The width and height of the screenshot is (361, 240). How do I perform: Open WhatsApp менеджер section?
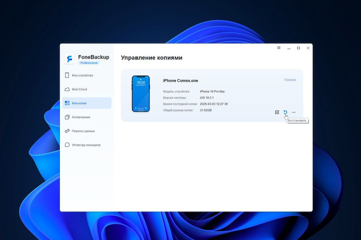tap(87, 145)
